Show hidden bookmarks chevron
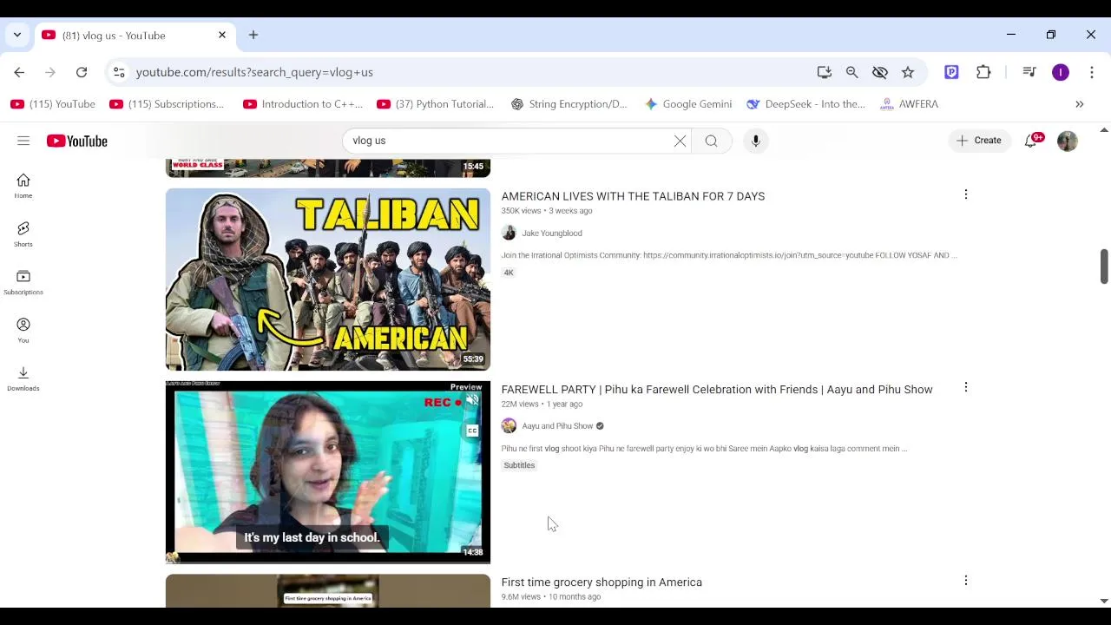Screen dimensions: 1111x625 point(1080,104)
